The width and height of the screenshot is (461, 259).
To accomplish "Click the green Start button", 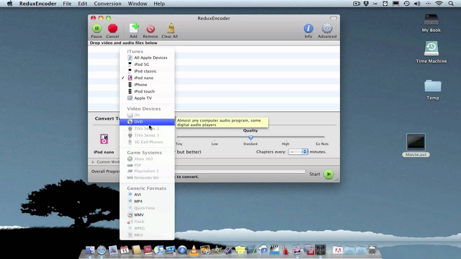I will click(328, 174).
